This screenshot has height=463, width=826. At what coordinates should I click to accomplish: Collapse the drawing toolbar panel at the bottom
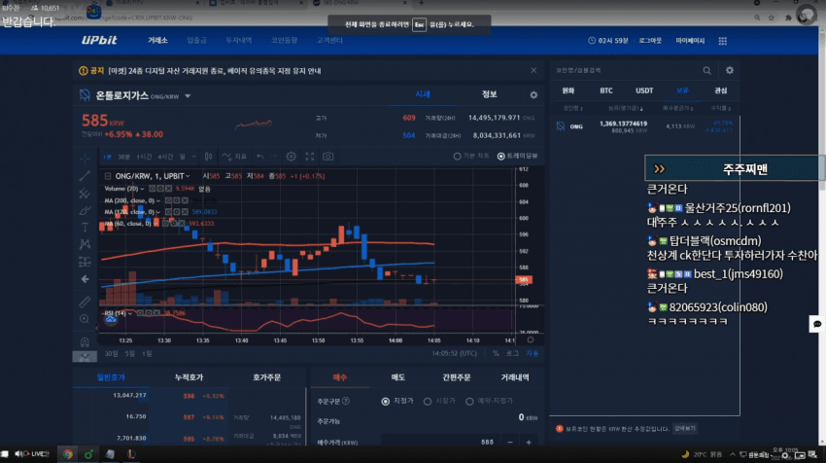[85, 357]
